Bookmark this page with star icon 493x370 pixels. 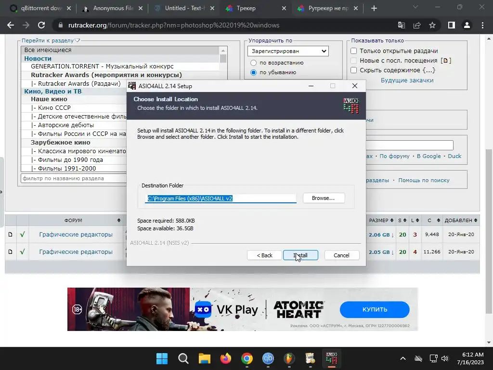(x=432, y=25)
